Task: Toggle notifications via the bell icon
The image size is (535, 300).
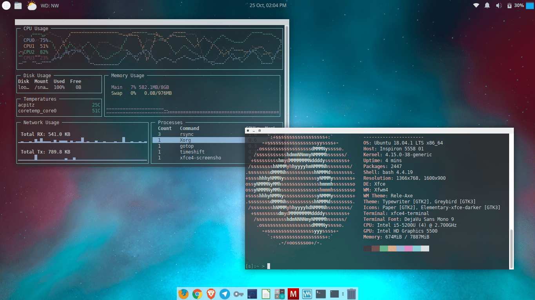Action: click(x=487, y=5)
